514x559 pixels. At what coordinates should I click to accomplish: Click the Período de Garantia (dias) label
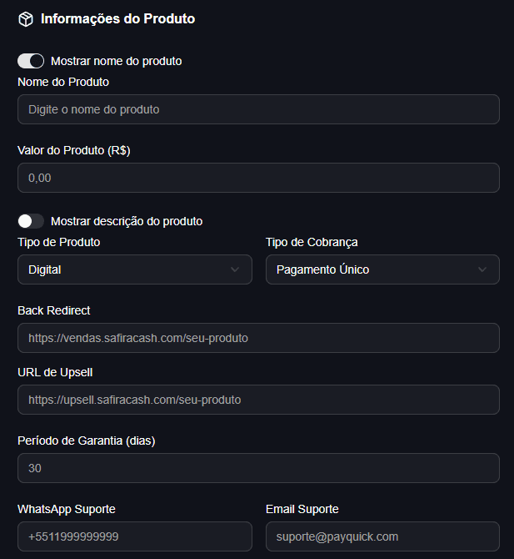pyautogui.click(x=87, y=441)
